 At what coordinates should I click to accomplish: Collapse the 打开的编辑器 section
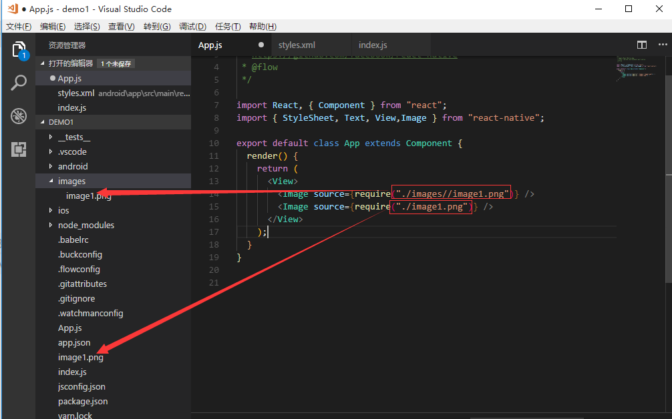click(43, 63)
